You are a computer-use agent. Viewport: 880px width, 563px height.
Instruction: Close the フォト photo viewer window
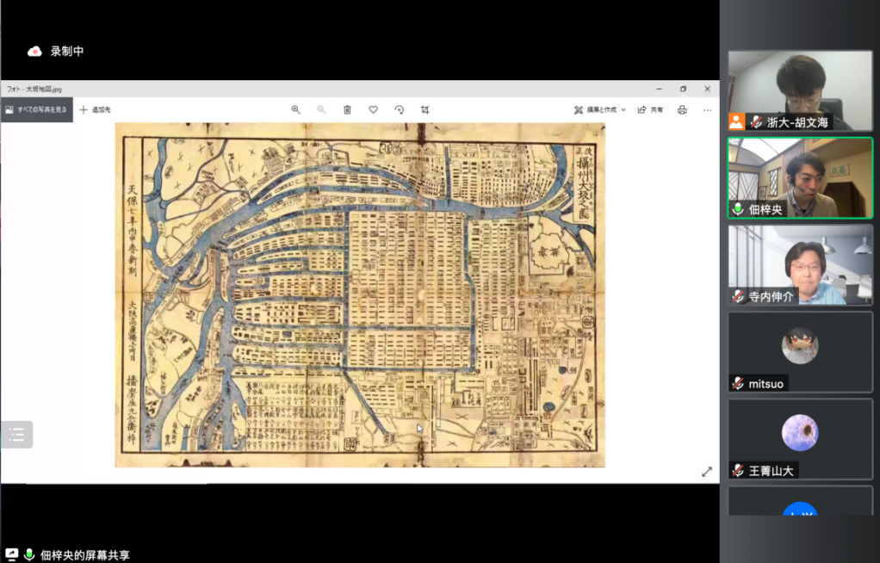click(707, 89)
